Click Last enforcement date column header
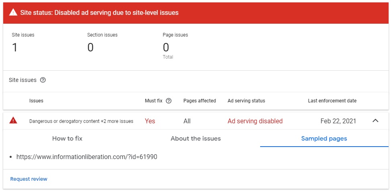The image size is (391, 196). point(332,101)
